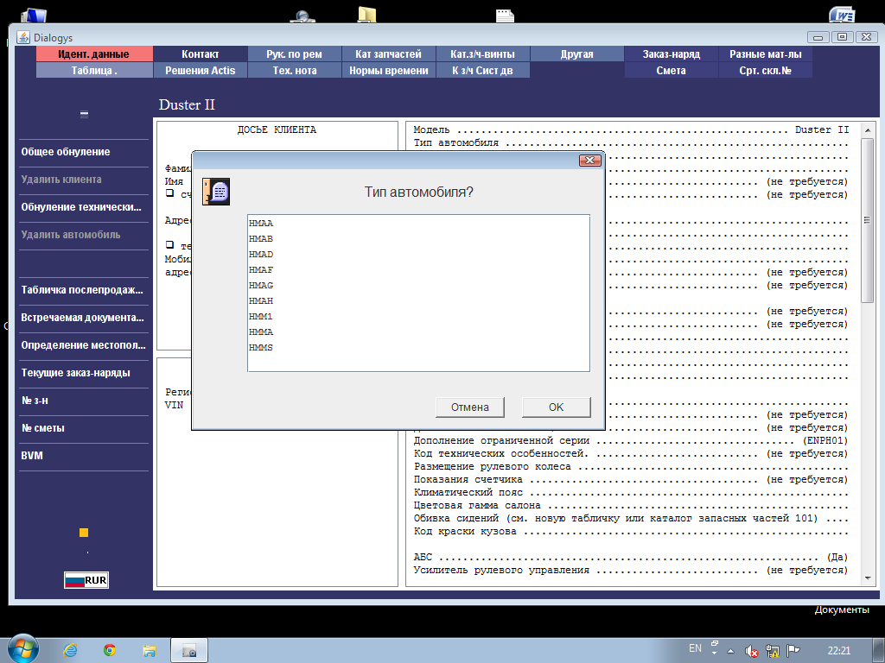This screenshot has height=663, width=885.
Task: Open the К з/ч Сист дв tab
Action: pyautogui.click(x=482, y=71)
